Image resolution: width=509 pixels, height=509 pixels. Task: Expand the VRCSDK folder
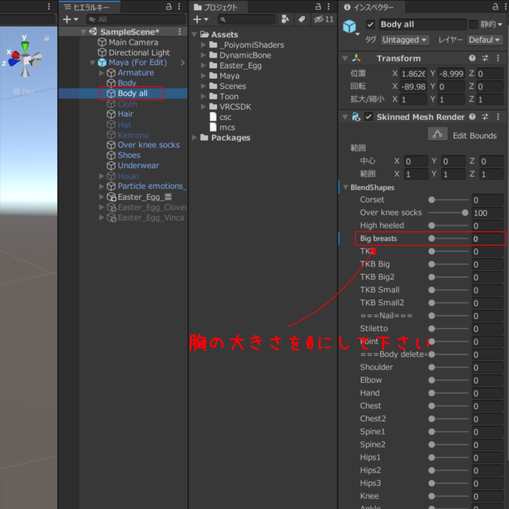click(x=203, y=106)
